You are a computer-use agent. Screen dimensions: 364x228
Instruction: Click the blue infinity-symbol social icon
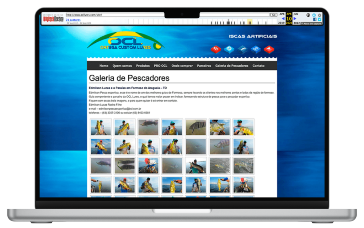tap(256, 49)
